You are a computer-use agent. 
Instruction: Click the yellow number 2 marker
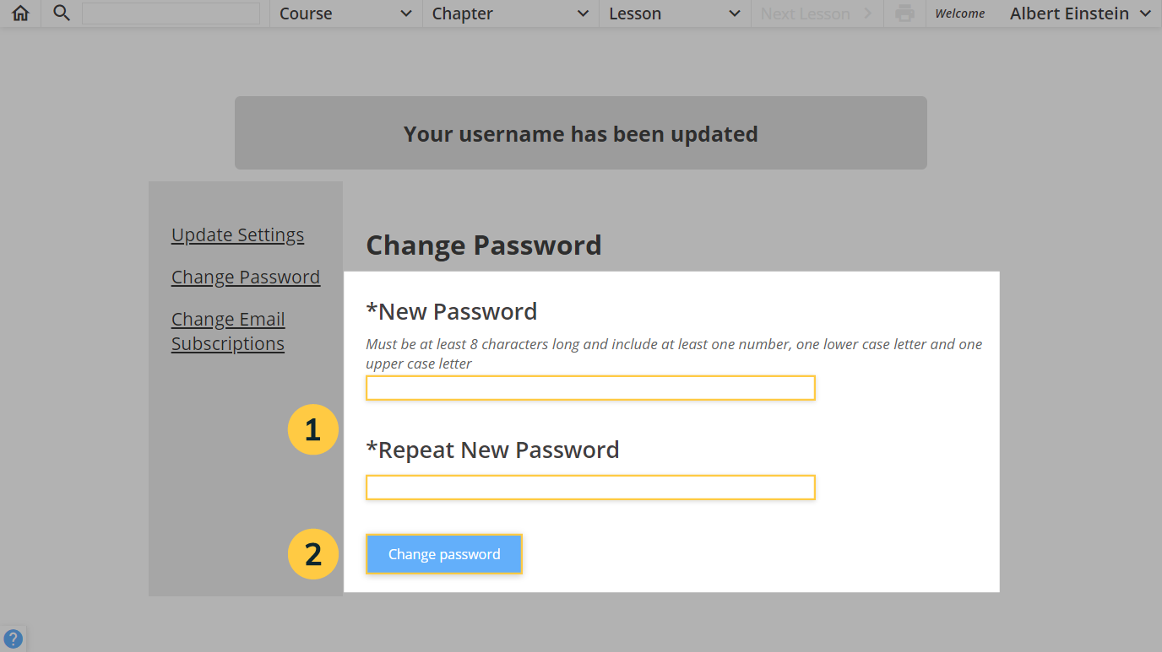[x=312, y=554]
